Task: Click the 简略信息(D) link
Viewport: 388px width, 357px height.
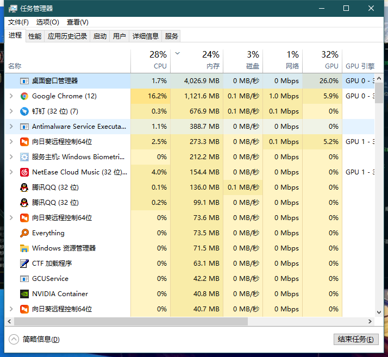Action: 41,339
